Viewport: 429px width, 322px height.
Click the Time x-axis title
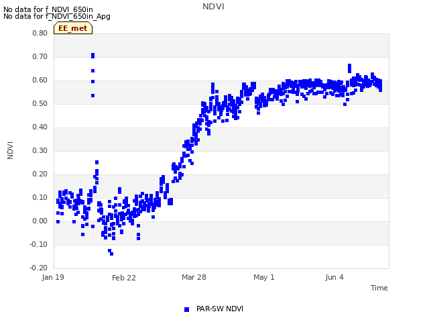tap(379, 288)
